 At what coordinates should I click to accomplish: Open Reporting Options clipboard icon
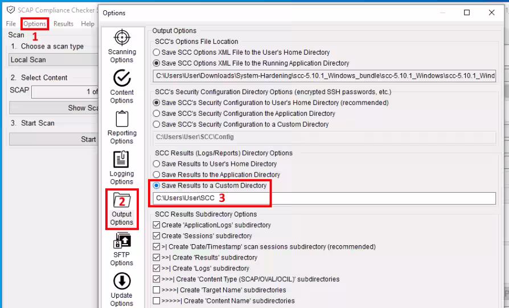click(122, 119)
